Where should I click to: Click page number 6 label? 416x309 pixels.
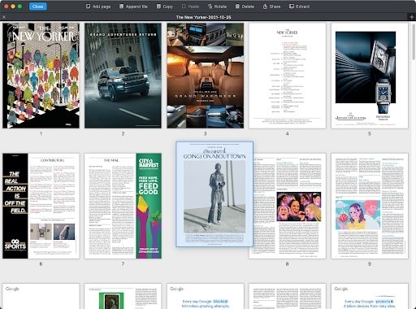point(41,263)
